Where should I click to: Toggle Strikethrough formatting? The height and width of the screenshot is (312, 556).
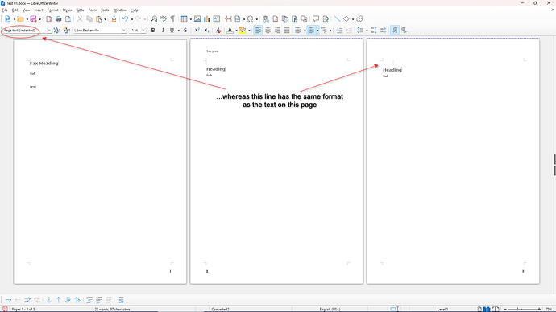(185, 31)
